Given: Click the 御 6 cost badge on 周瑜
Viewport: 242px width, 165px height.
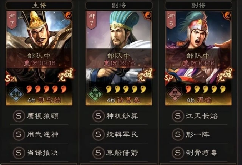Looking at the screenshot, I should (x=171, y=20).
